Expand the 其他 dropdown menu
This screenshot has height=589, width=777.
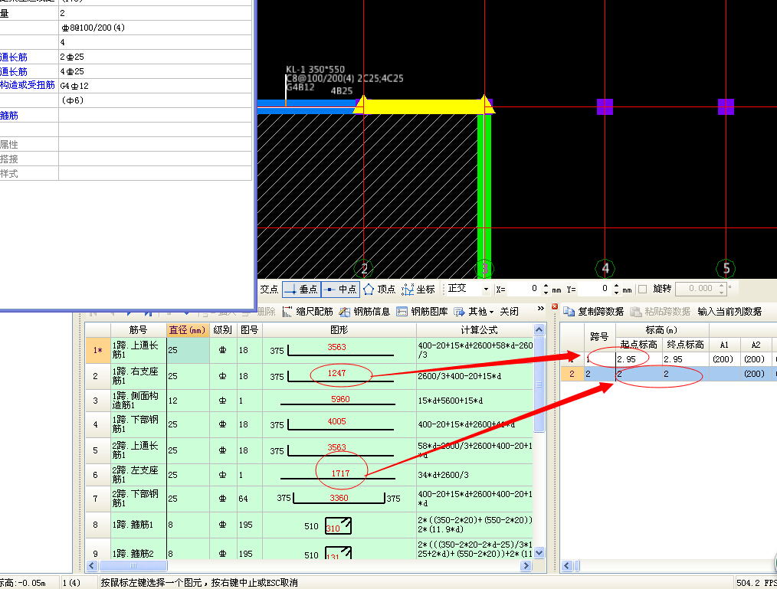(x=474, y=312)
